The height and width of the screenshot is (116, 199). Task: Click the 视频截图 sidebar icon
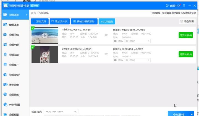[x=5, y=114]
